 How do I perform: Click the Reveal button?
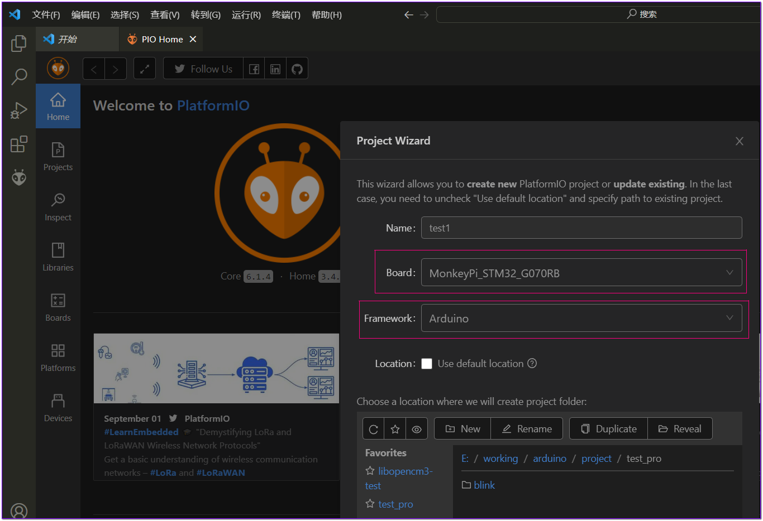680,428
